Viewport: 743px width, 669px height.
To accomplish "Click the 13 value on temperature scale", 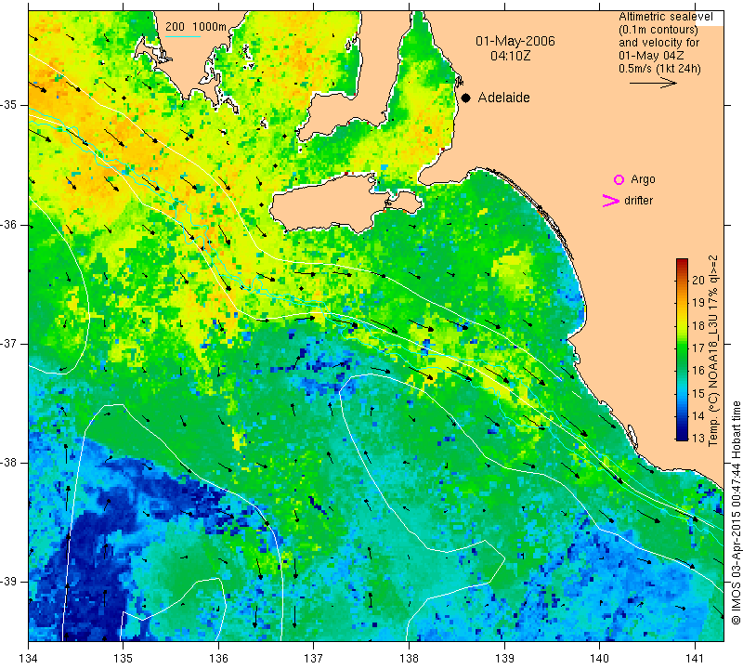I will click(x=698, y=438).
